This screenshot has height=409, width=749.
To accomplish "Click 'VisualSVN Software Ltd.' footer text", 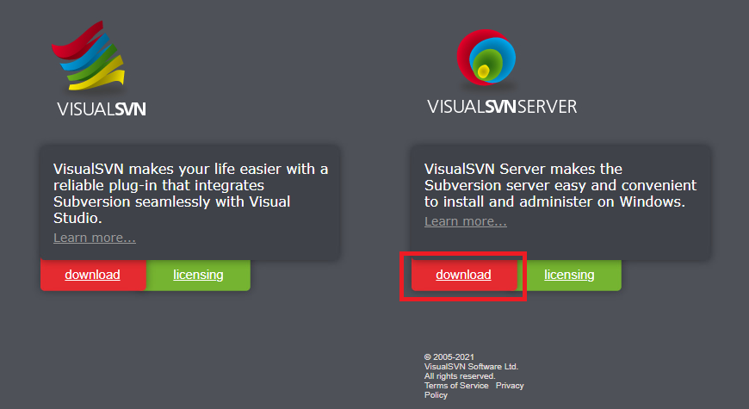I will pos(471,367).
